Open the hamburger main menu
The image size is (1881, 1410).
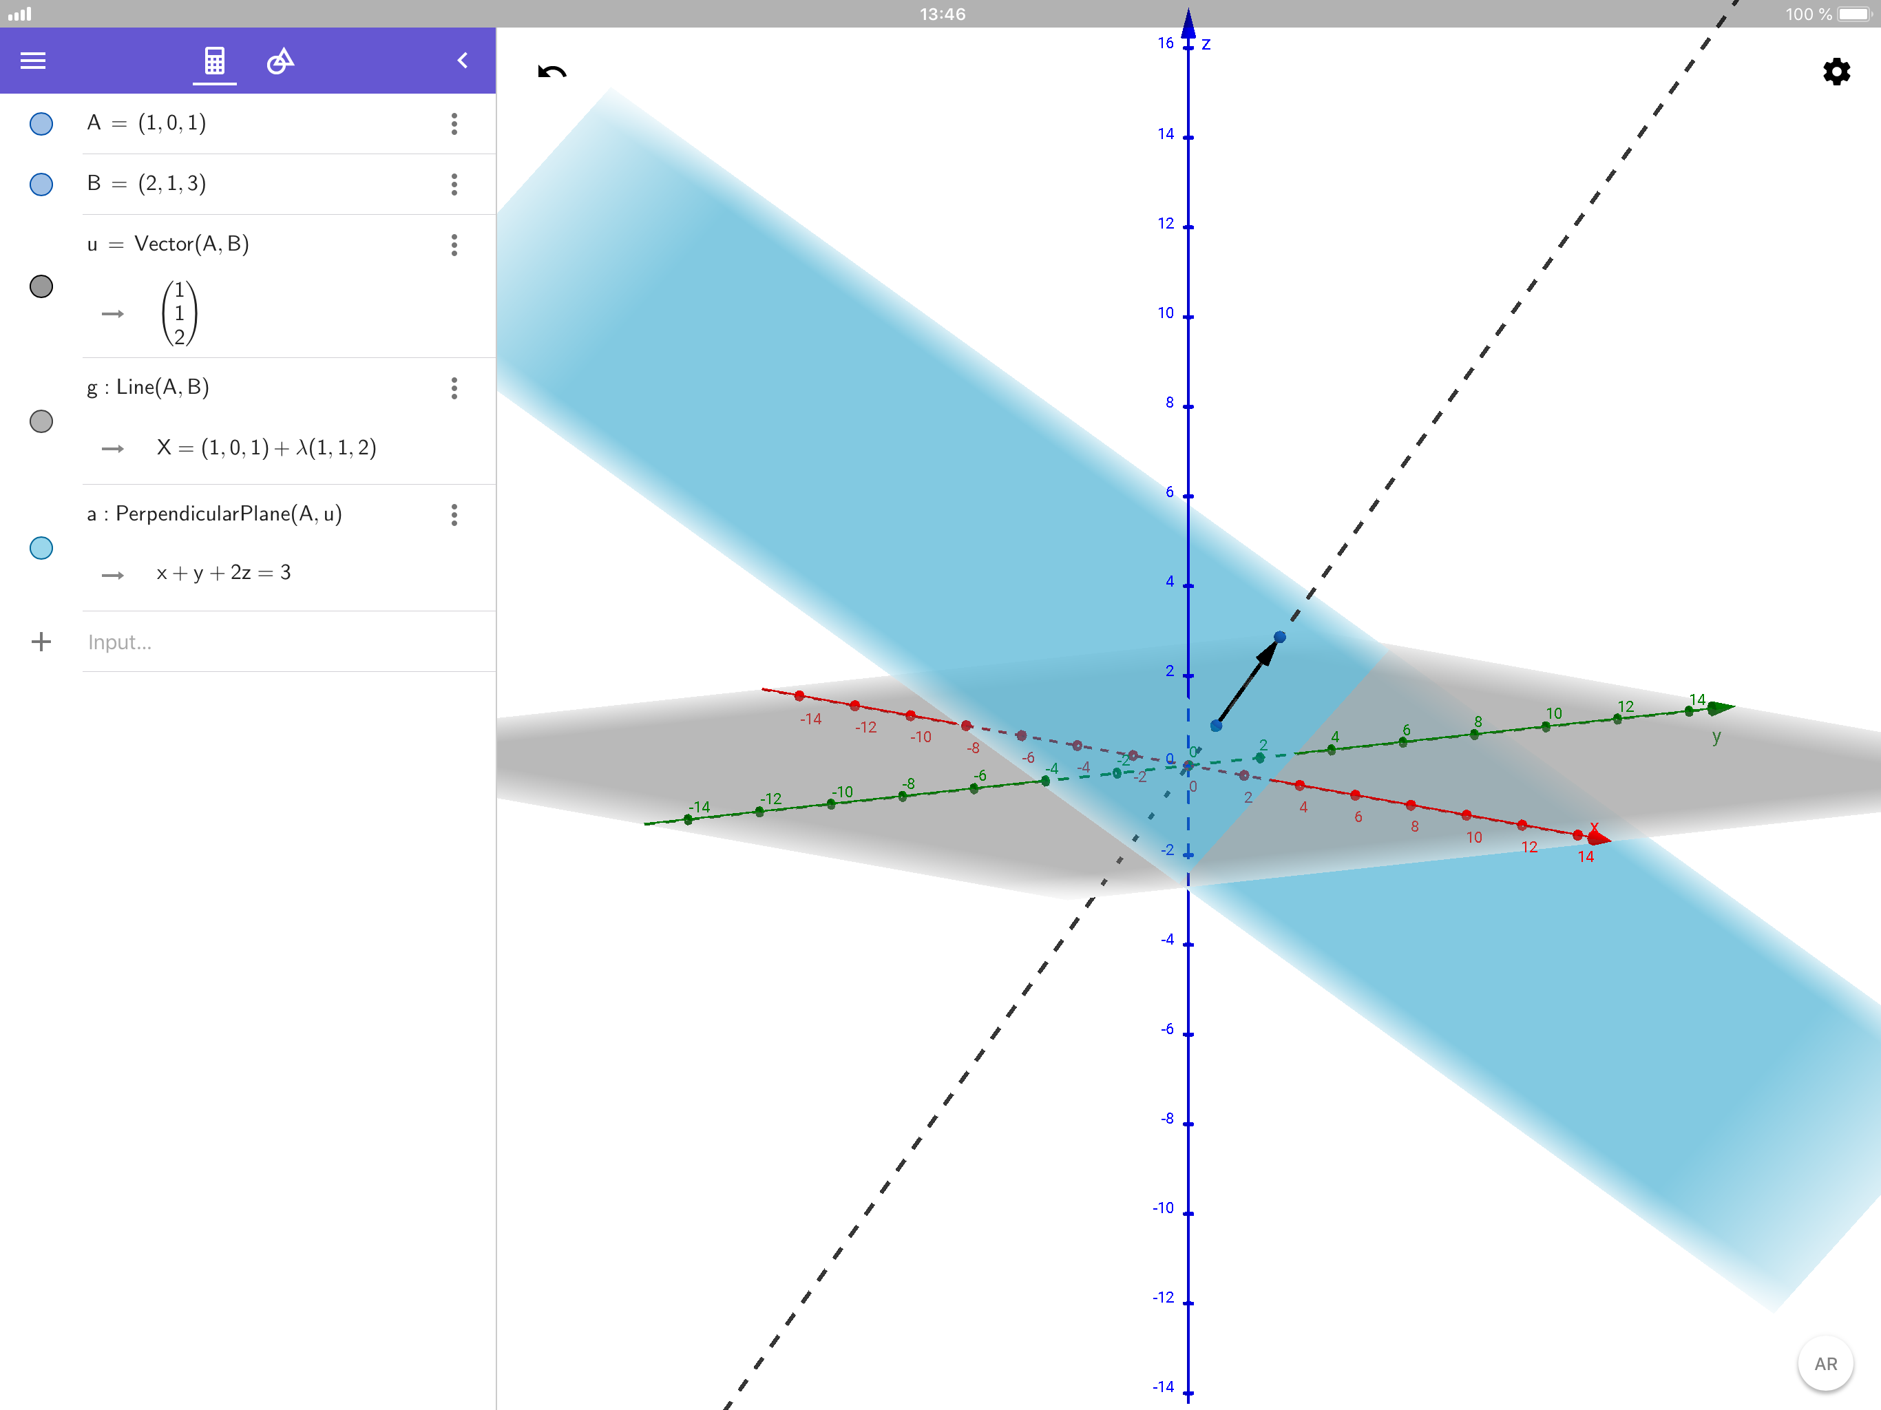click(33, 61)
